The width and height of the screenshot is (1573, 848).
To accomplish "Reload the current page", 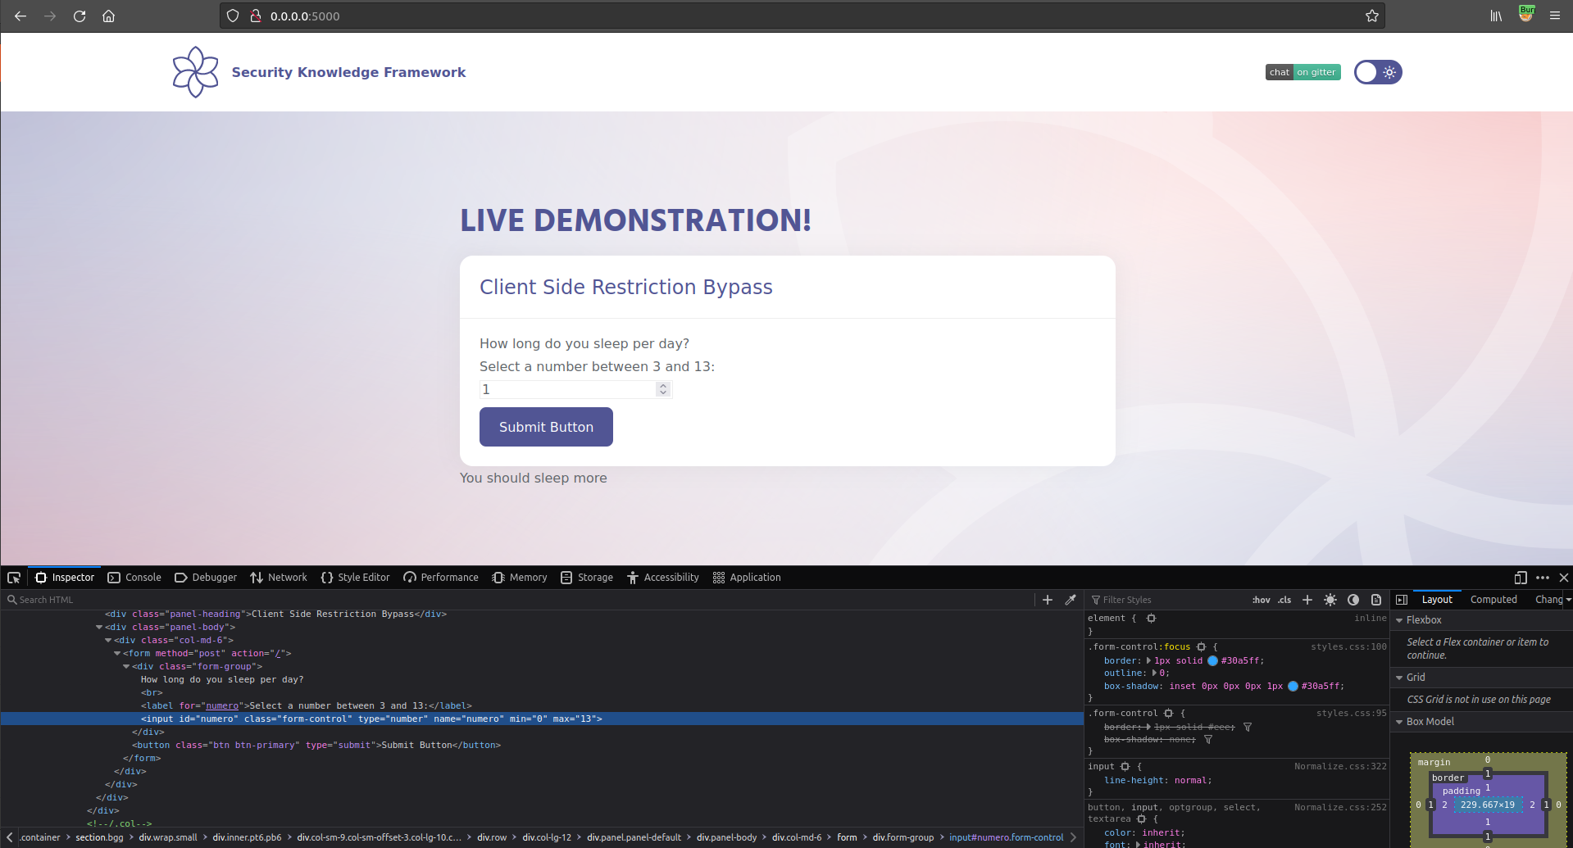I will (x=80, y=16).
